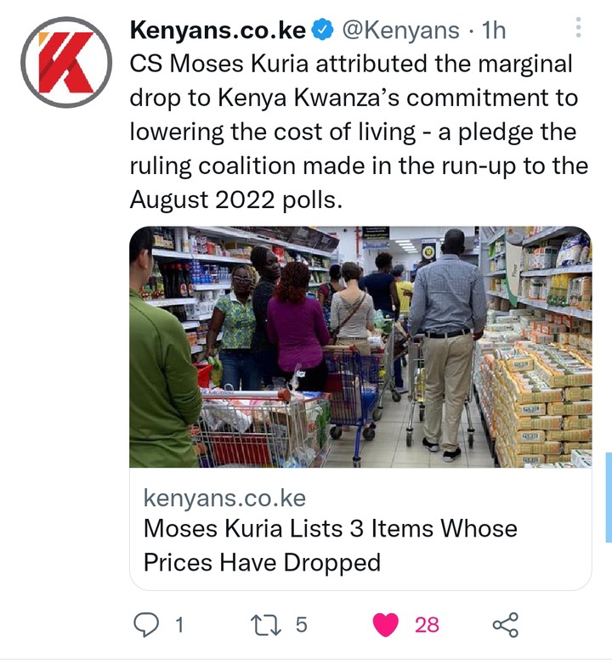The image size is (612, 664).
Task: Click the link card's white text area
Action: (x=360, y=529)
